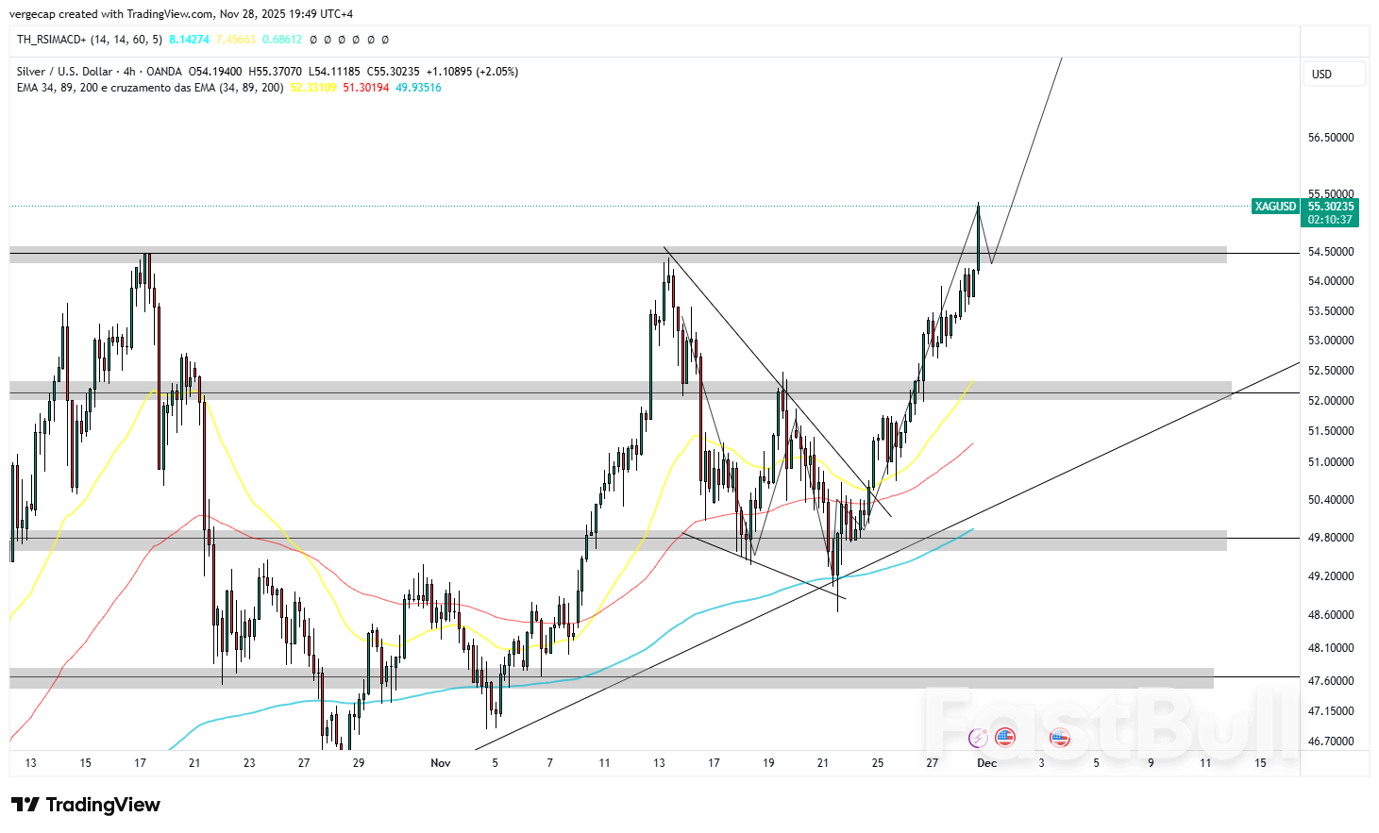The height and width of the screenshot is (833, 1379).
Task: Click the first Ø plot icon in TH_RSIMACD+ legend
Action: click(x=312, y=40)
